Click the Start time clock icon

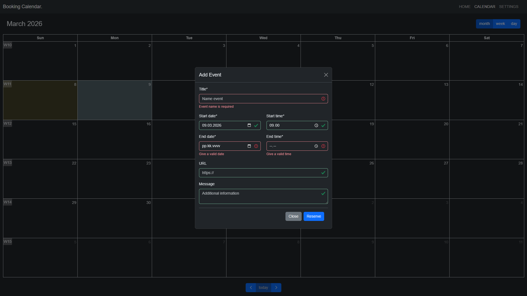point(316,125)
